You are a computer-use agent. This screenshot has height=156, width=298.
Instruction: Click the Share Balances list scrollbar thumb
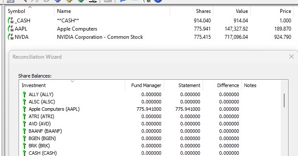[284, 100]
